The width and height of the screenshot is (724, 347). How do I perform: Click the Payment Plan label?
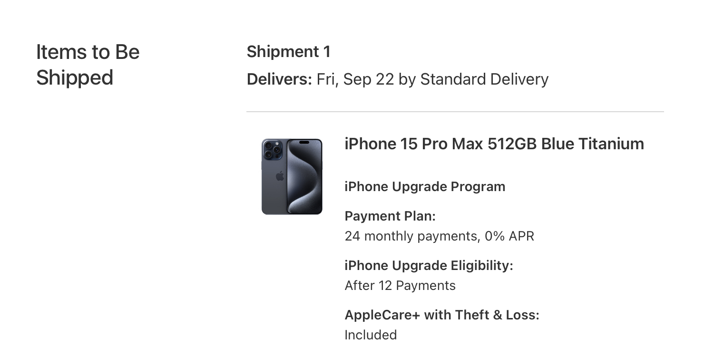[x=390, y=216]
